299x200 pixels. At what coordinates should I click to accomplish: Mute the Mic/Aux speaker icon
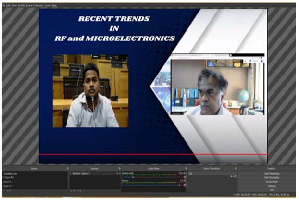coord(185,185)
